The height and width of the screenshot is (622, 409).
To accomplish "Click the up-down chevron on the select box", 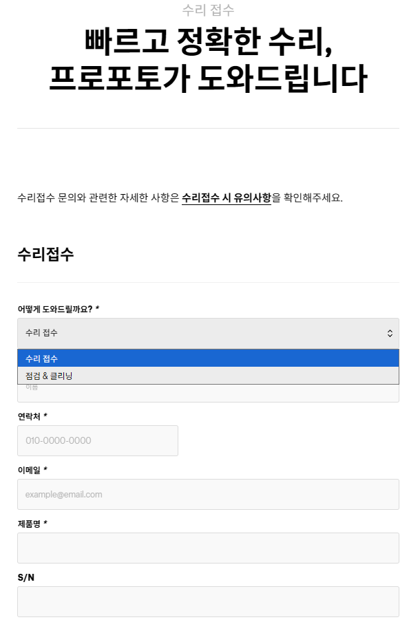I will coord(390,333).
